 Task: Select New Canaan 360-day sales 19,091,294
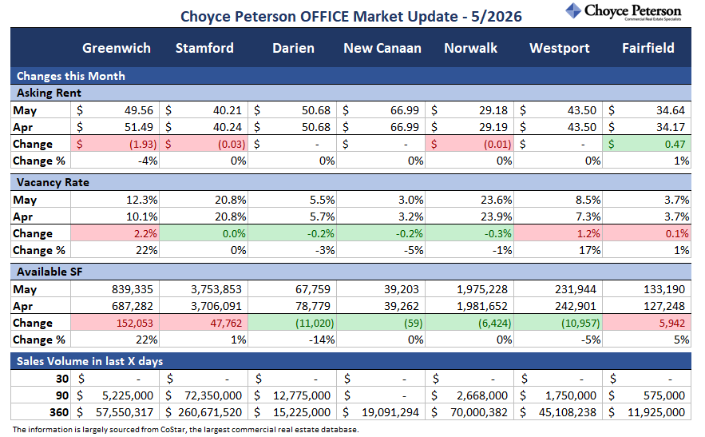point(390,413)
